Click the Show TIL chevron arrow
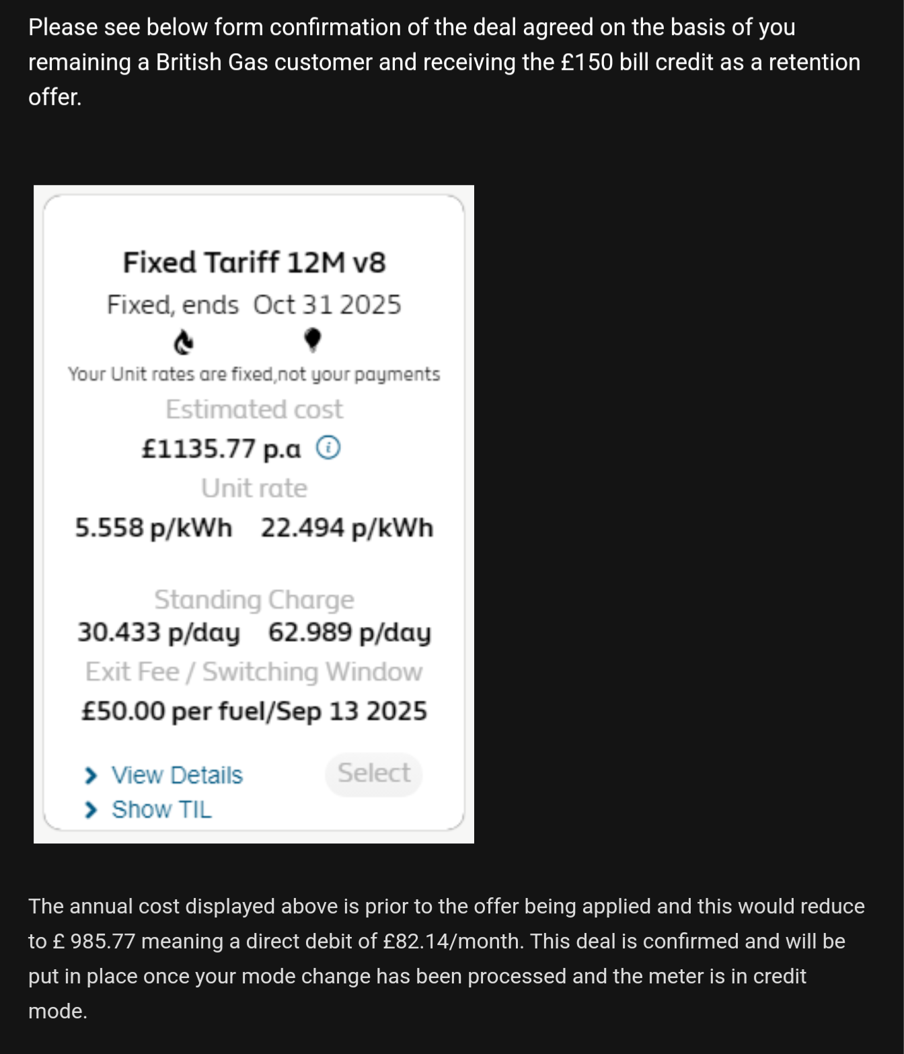The image size is (904, 1054). click(91, 810)
